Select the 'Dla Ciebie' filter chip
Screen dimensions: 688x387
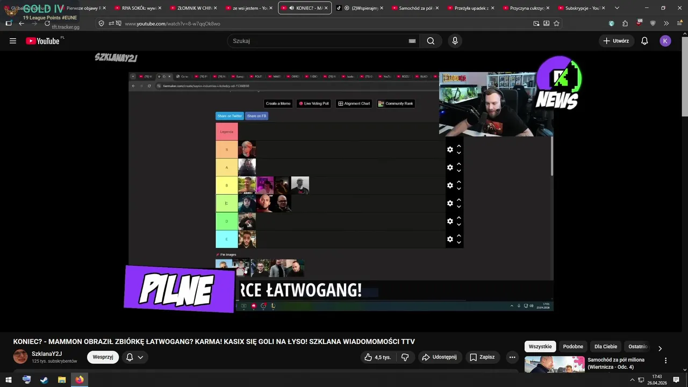click(x=606, y=347)
